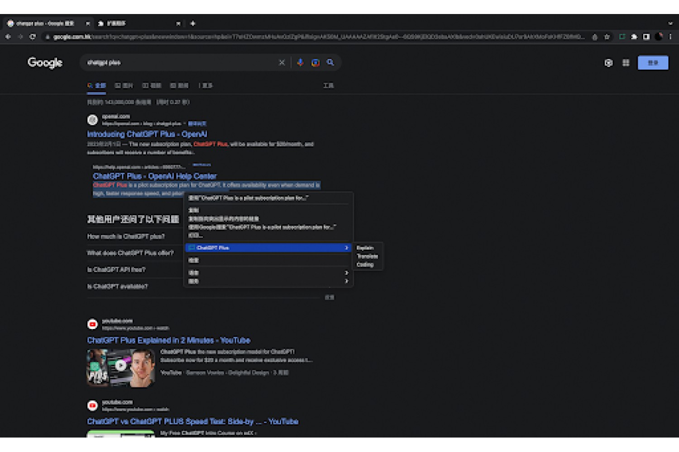Screen dimensions: 679x452
Task: Open the Extensions puzzle-piece menu
Action: (634, 37)
